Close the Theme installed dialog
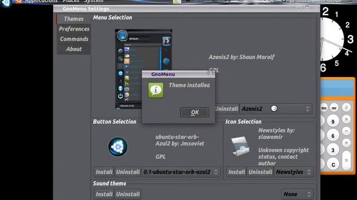Screen dimensions: 357x200 pyautogui.click(x=211, y=73)
